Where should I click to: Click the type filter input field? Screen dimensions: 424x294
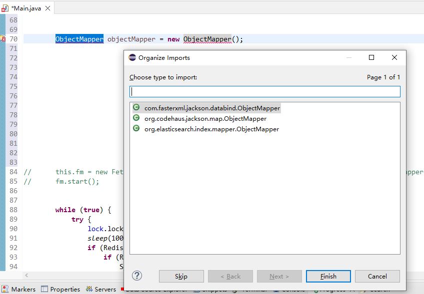264,91
